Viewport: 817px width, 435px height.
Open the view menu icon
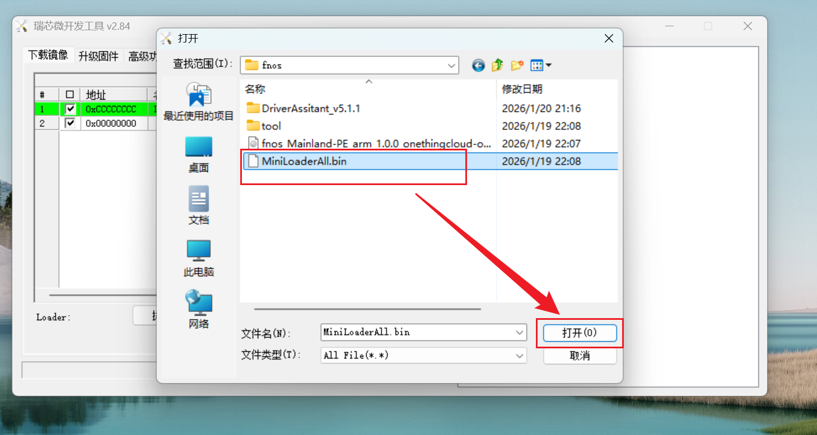point(541,65)
